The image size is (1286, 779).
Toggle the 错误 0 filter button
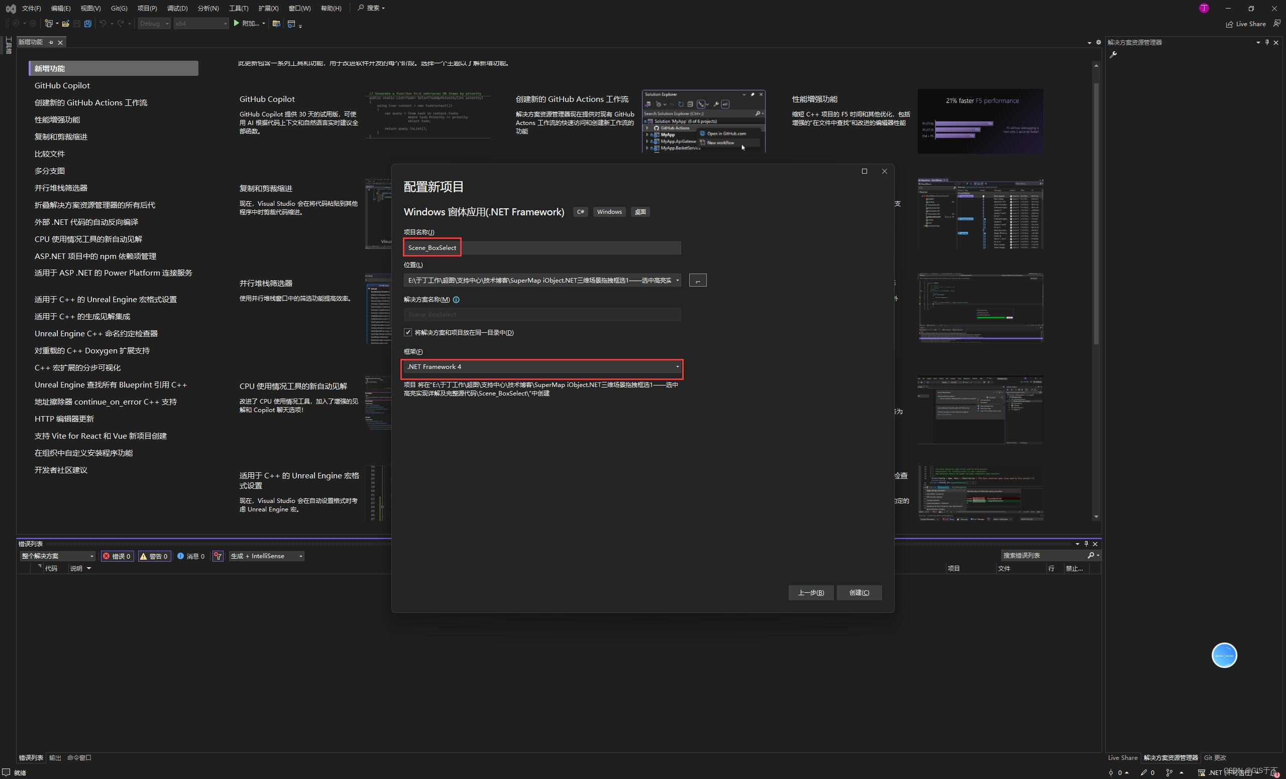point(118,556)
